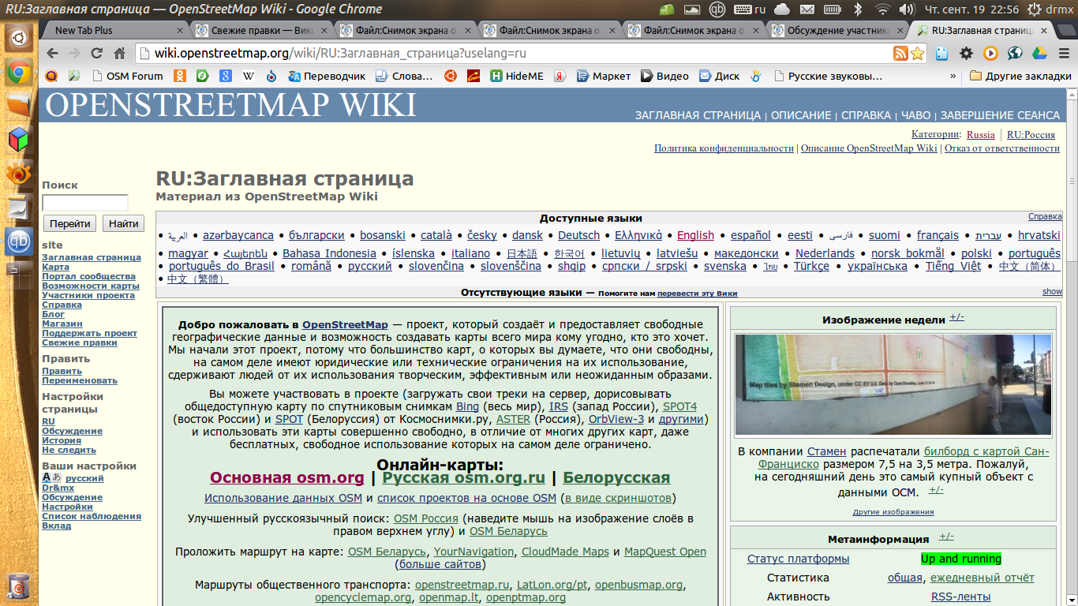Open the multicolored cube launcher icon

point(19,140)
